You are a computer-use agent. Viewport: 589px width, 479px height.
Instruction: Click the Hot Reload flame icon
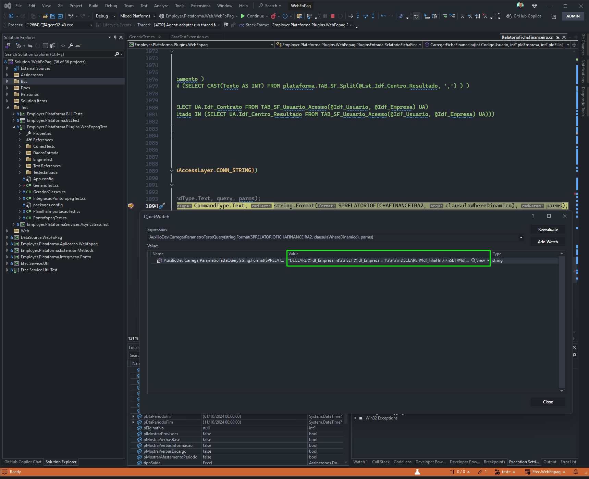(273, 16)
